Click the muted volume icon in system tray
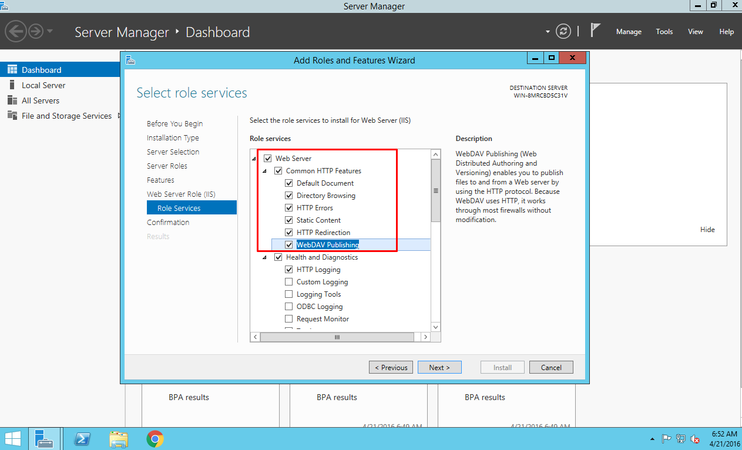Screen dimensions: 742x450 click(695, 438)
